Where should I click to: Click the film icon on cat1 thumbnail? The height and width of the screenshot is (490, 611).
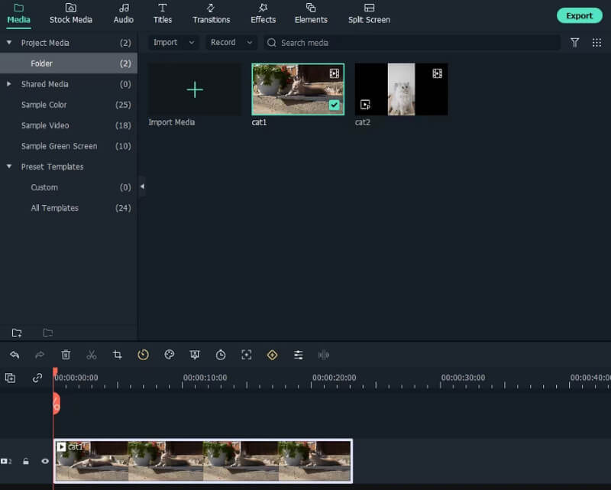(335, 73)
